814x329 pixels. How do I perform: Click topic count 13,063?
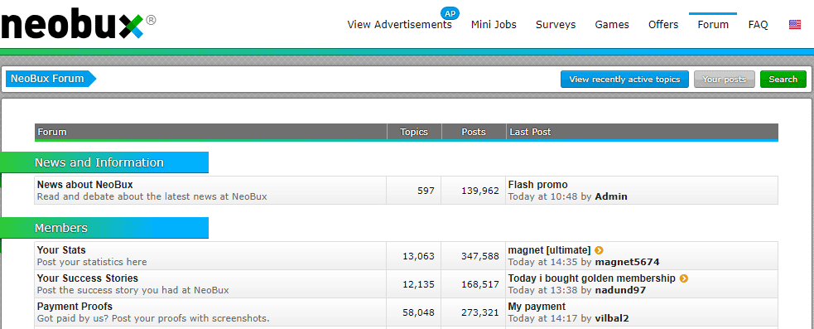click(x=418, y=256)
